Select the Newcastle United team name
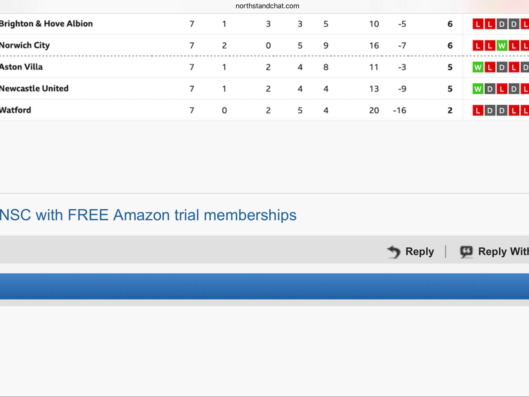 [x=34, y=88]
